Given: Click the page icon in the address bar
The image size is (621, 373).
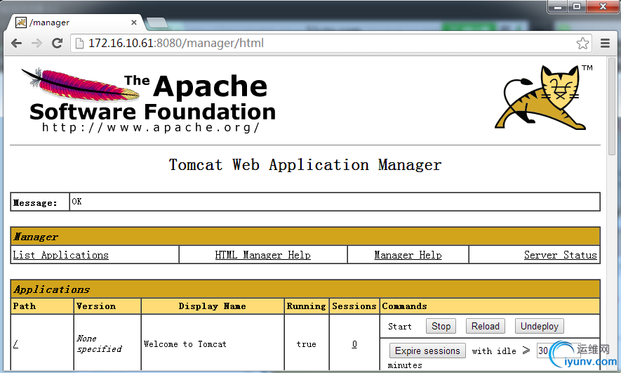Looking at the screenshot, I should coord(79,44).
